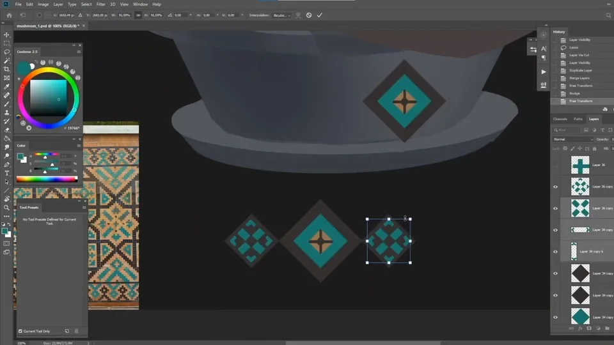Hide Layer 34 copy 6 eye
The height and width of the screenshot is (345, 614).
555,252
